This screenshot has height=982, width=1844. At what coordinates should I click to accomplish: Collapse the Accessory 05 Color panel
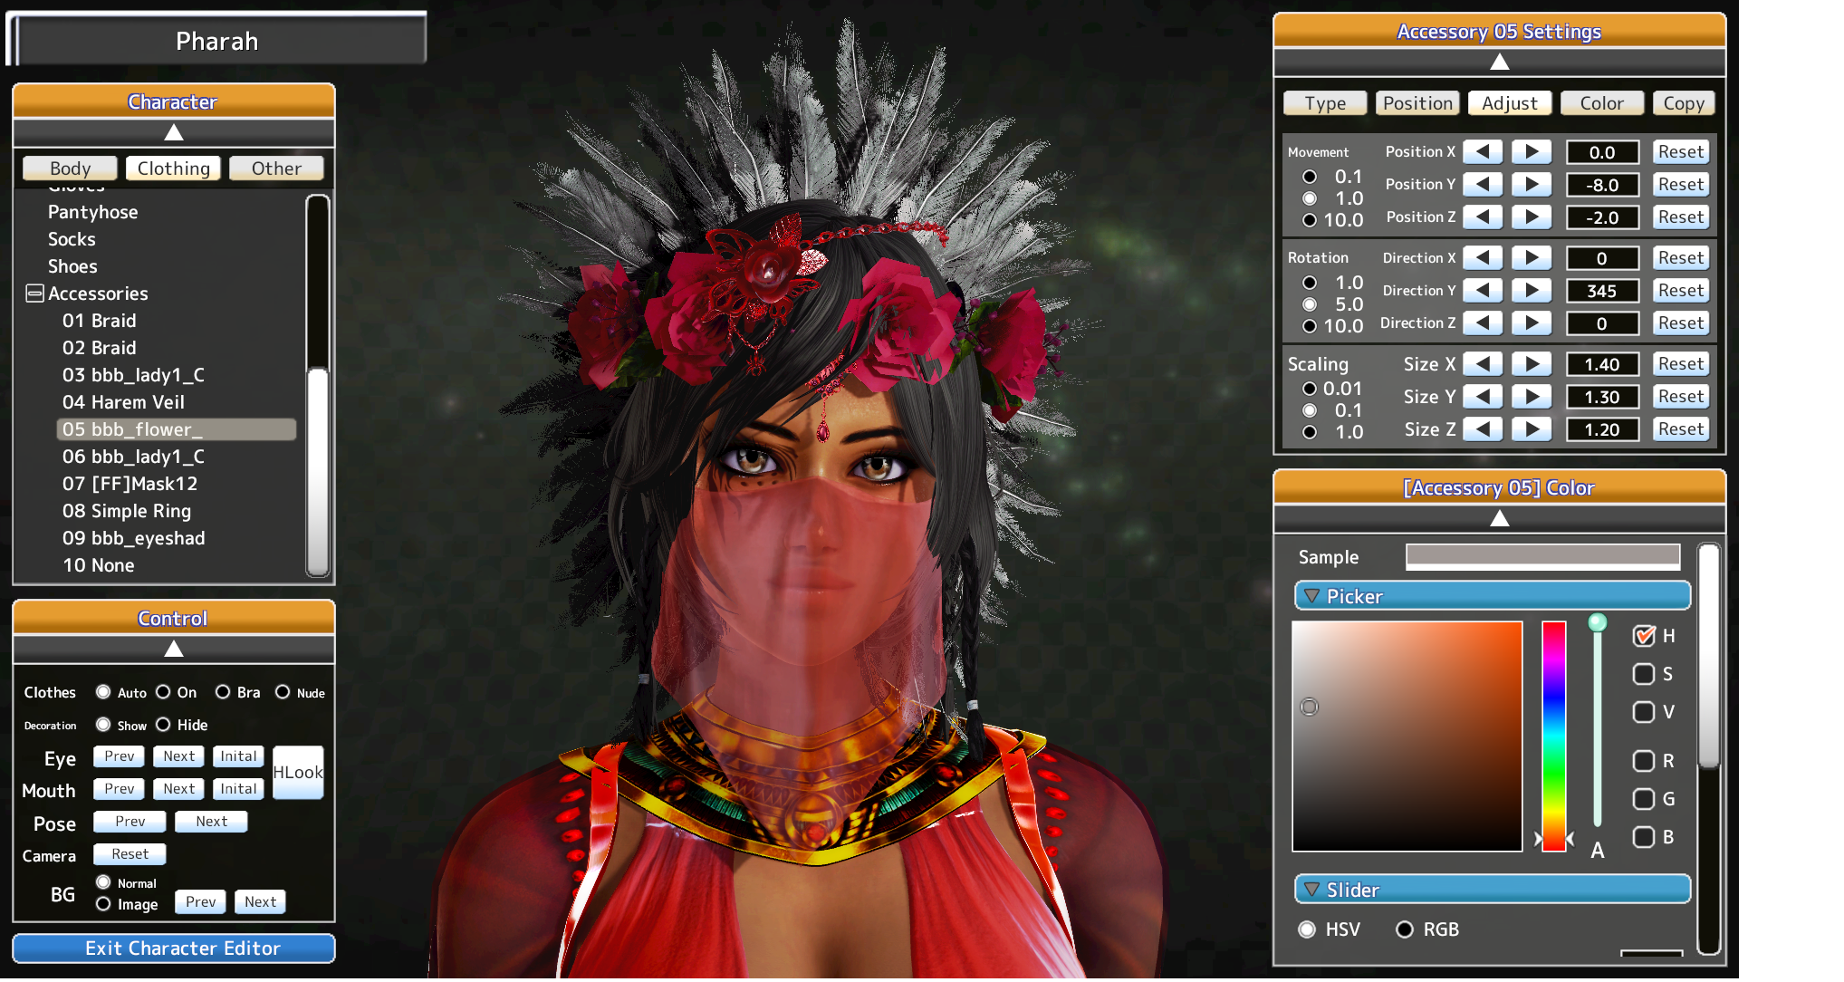click(x=1500, y=518)
